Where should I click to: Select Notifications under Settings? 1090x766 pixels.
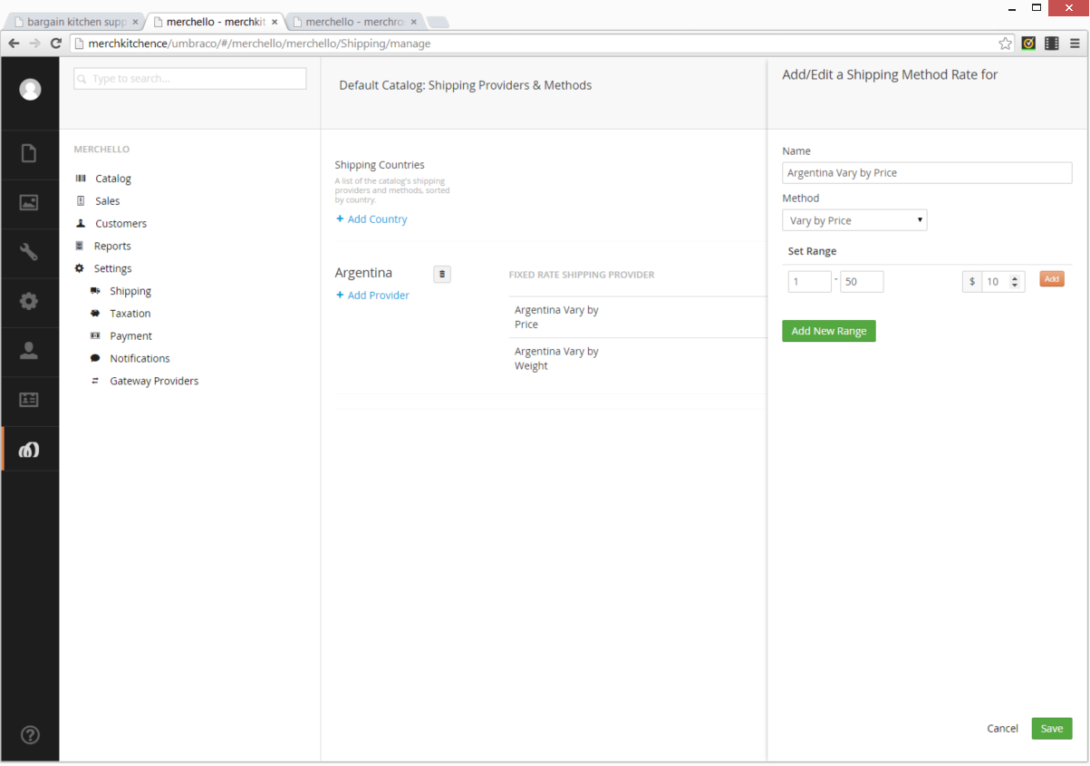point(140,358)
